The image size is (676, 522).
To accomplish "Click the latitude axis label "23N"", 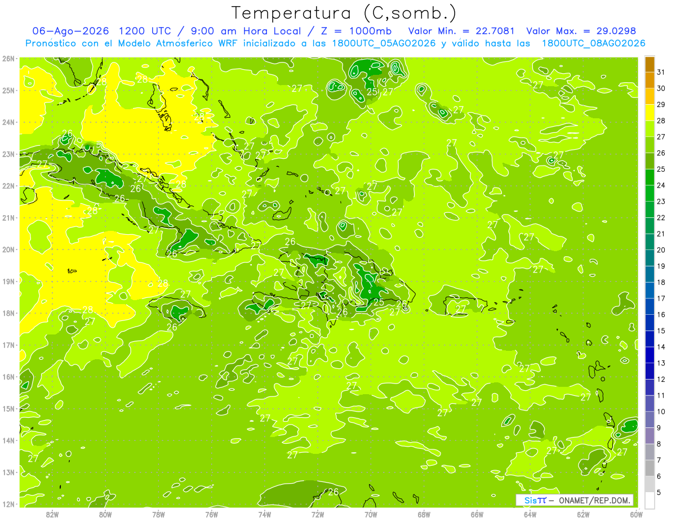I will click(8, 154).
